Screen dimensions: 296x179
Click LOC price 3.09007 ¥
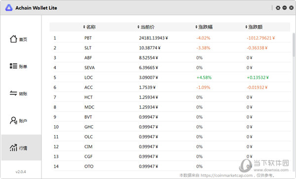click(x=148, y=77)
